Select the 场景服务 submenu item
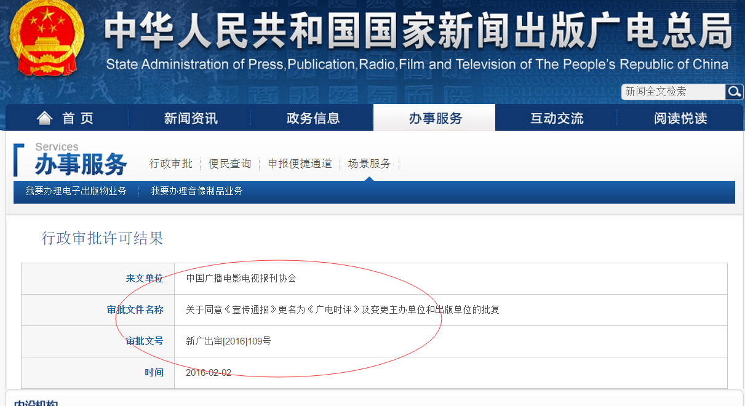 point(369,164)
